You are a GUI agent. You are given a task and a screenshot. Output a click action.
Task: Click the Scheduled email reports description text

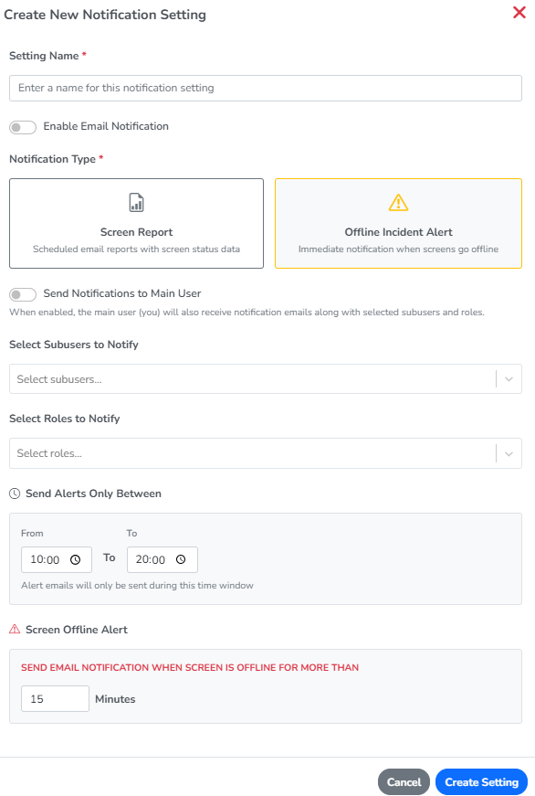coord(136,249)
